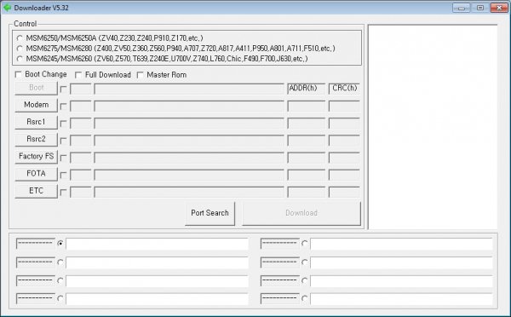The width and height of the screenshot is (511, 317).
Task: Maximize the Downloader window
Action: (x=480, y=8)
